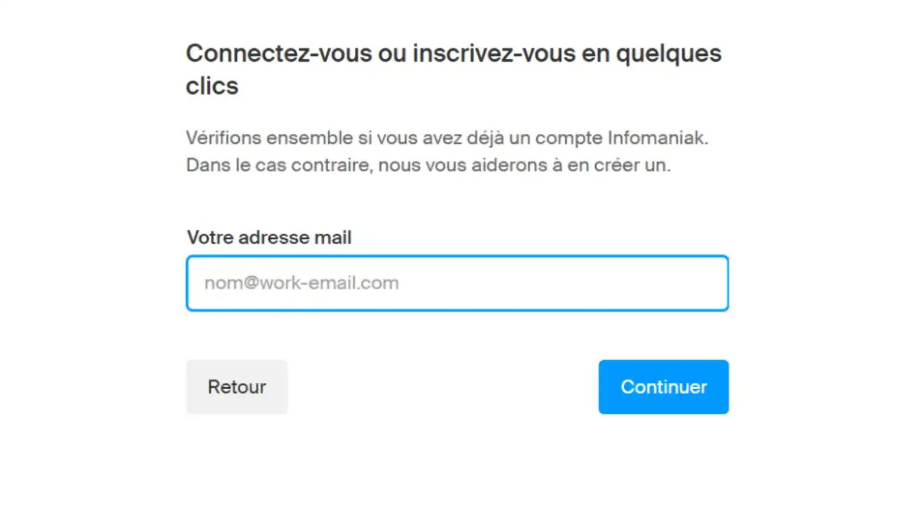
Task: Place cursor in the blue-outlined mail field
Action: click(x=457, y=283)
